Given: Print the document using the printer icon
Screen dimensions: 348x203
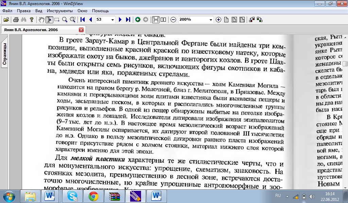Looking at the screenshot, I should [x=16, y=20].
